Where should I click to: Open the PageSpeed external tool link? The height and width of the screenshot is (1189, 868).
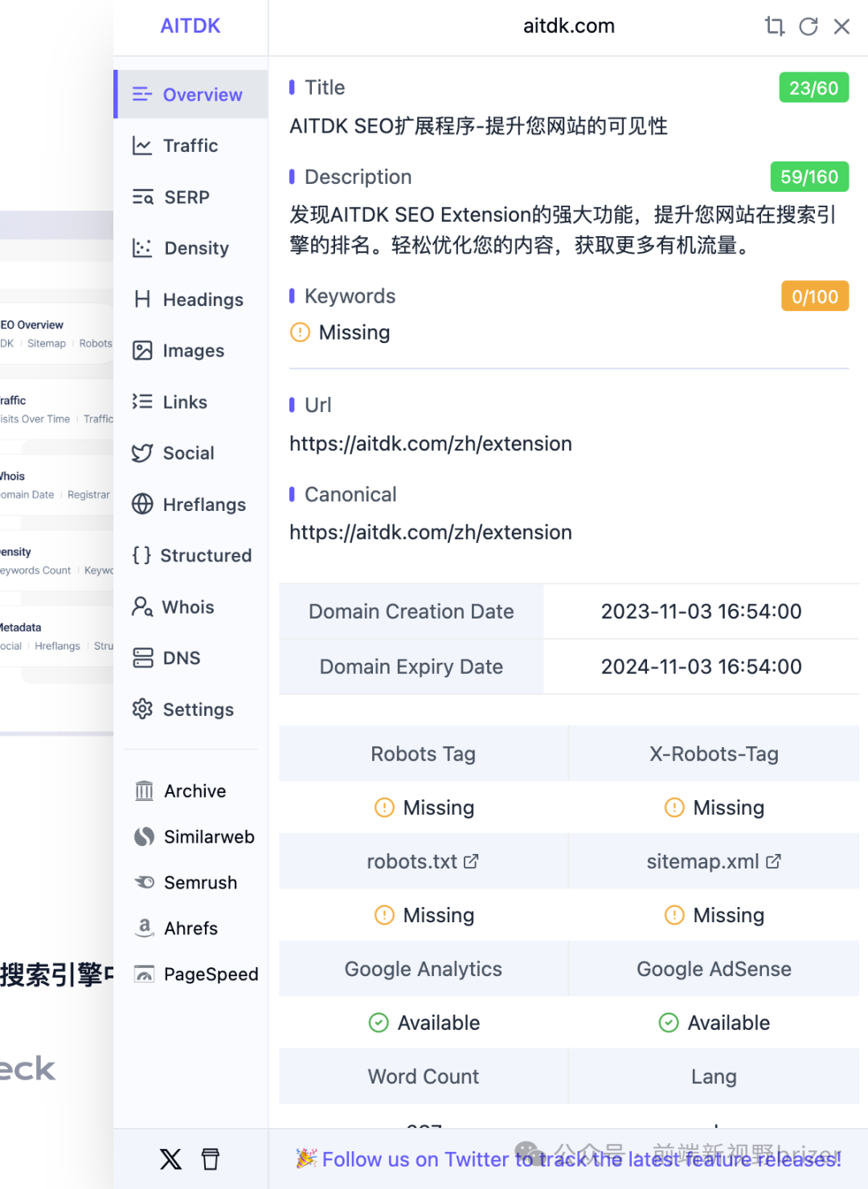point(211,974)
